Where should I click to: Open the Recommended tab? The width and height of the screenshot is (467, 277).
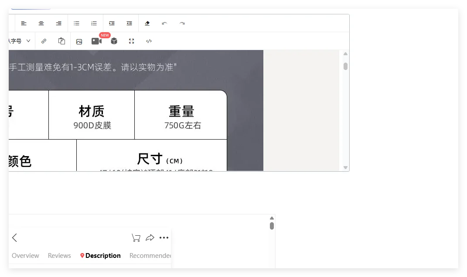(x=150, y=256)
